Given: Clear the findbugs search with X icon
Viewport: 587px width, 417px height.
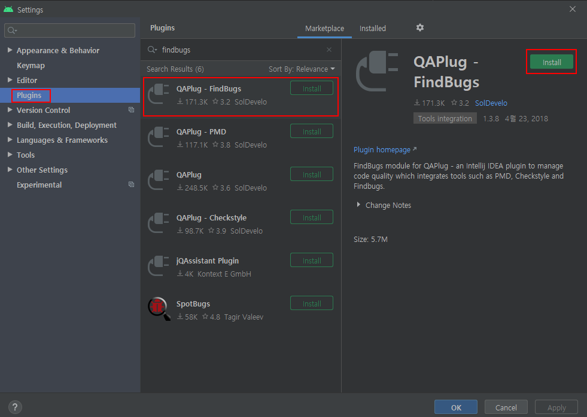Looking at the screenshot, I should tap(329, 50).
